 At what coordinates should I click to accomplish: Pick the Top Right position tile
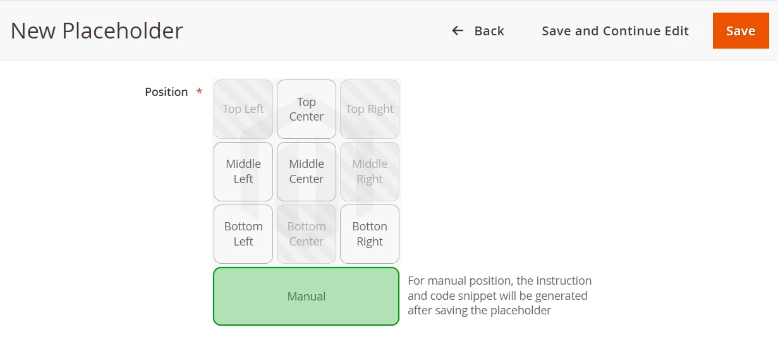click(x=370, y=109)
